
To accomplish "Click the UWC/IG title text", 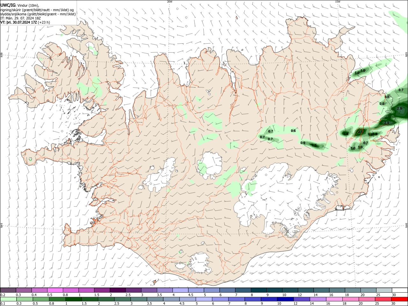I will point(7,5).
